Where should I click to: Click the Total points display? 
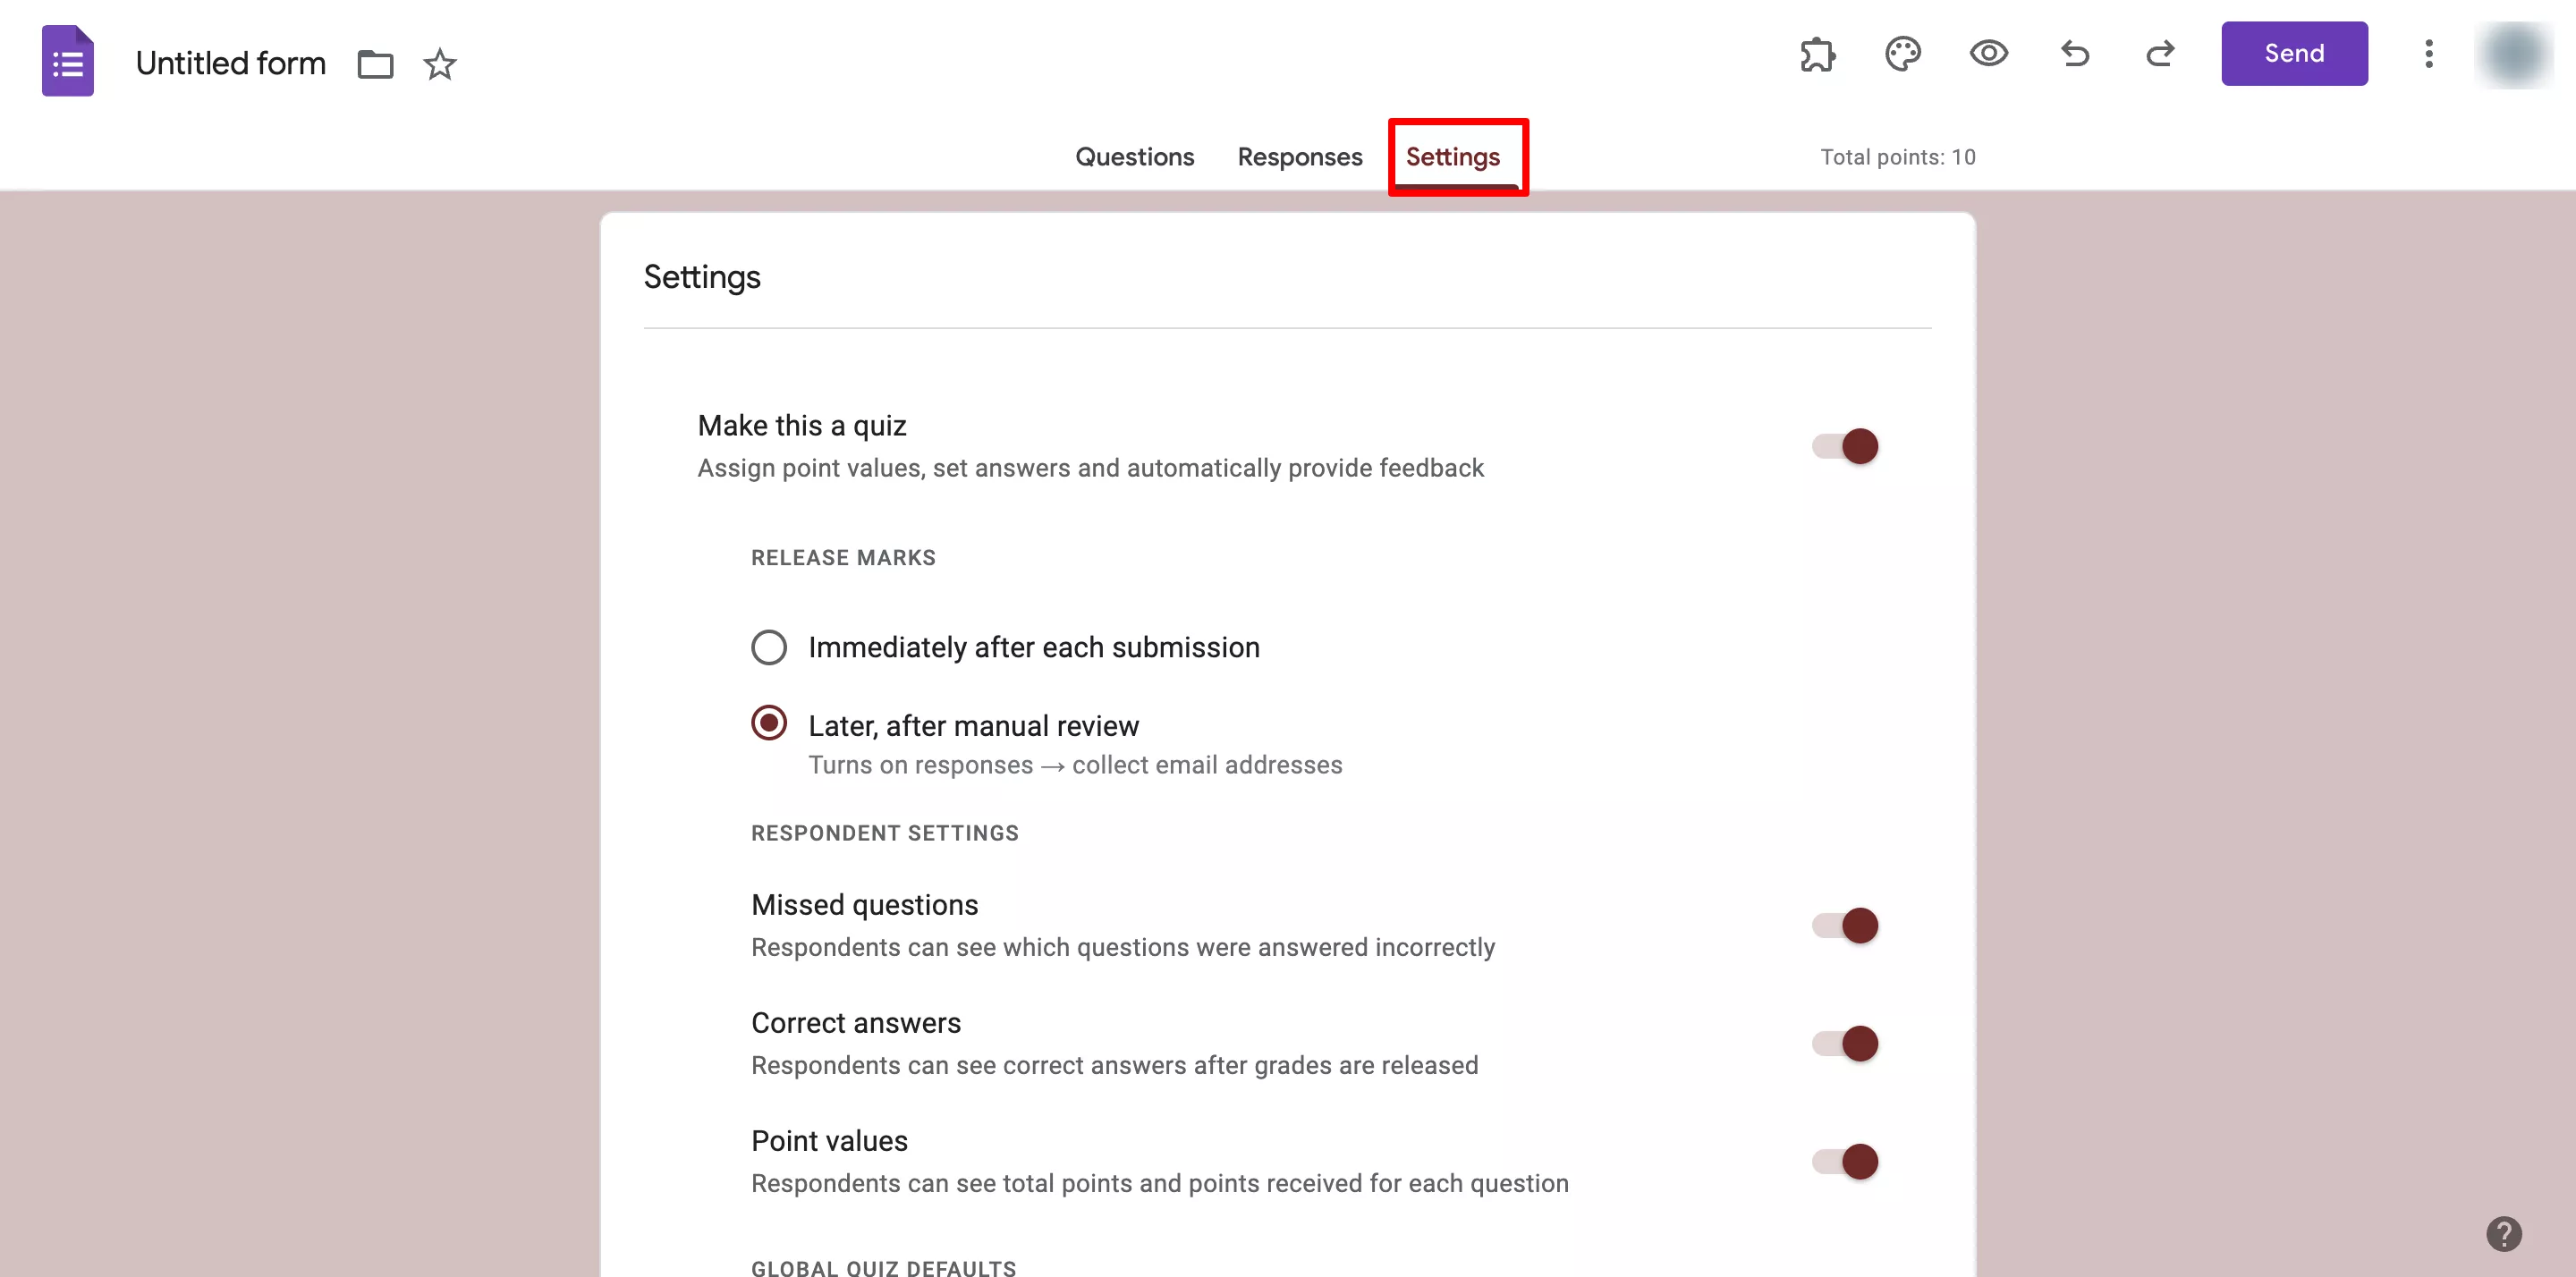(1897, 156)
